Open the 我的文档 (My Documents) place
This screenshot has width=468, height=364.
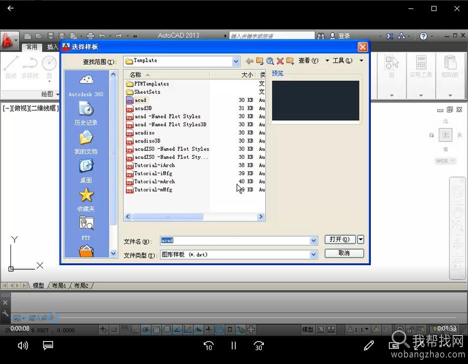pos(86,142)
